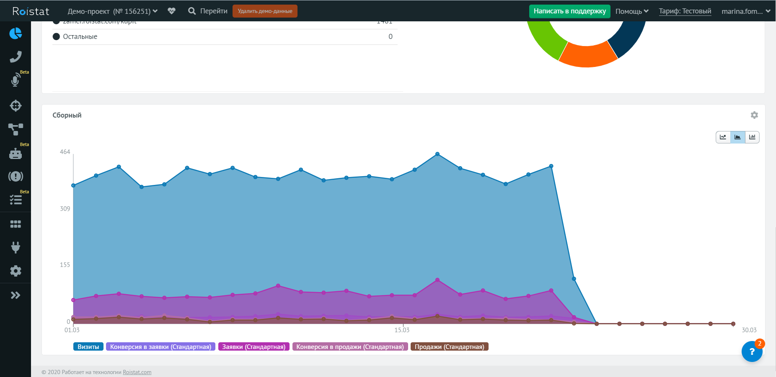Open the marina.fom... account dropdown

pyautogui.click(x=745, y=11)
